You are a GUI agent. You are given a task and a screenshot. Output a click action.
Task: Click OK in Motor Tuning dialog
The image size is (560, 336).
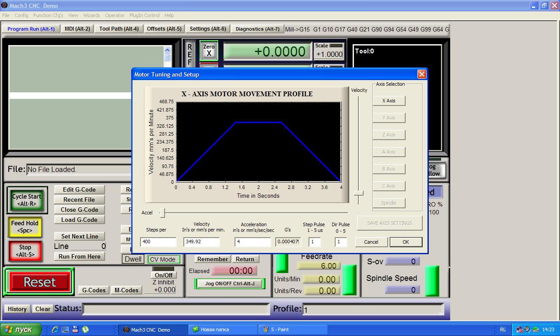click(406, 242)
